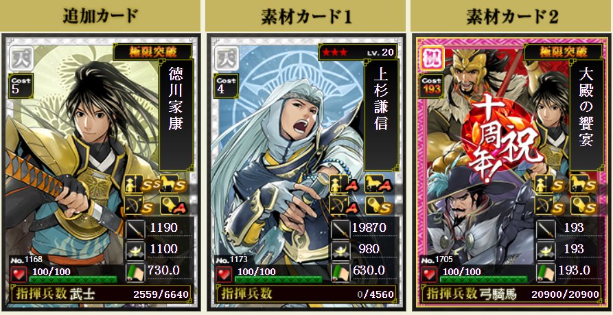Click the 天 rarity badge on 徳川家康 card
The height and width of the screenshot is (315, 613).
pos(22,58)
